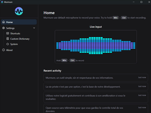Open Shortcuts via its keyboard icon

[8, 33]
